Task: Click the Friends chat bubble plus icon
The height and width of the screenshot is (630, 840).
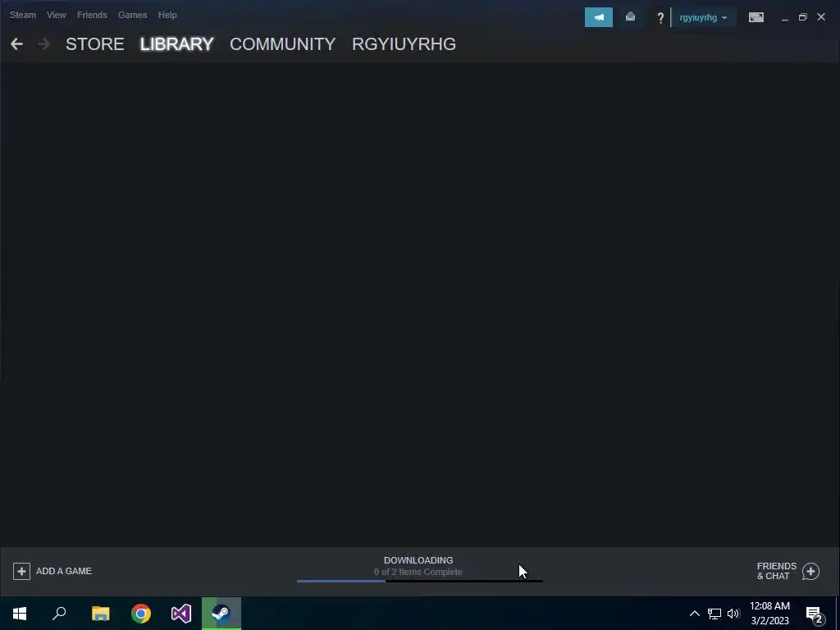Action: point(811,572)
